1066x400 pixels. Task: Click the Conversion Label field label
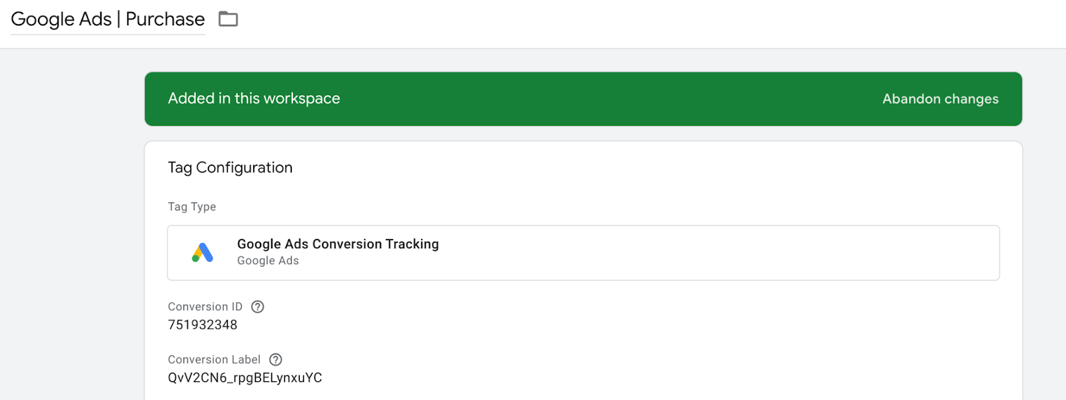[x=214, y=359]
